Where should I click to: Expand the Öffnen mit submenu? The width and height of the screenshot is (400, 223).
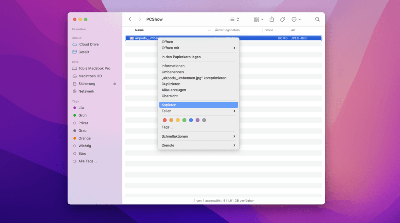pos(198,48)
